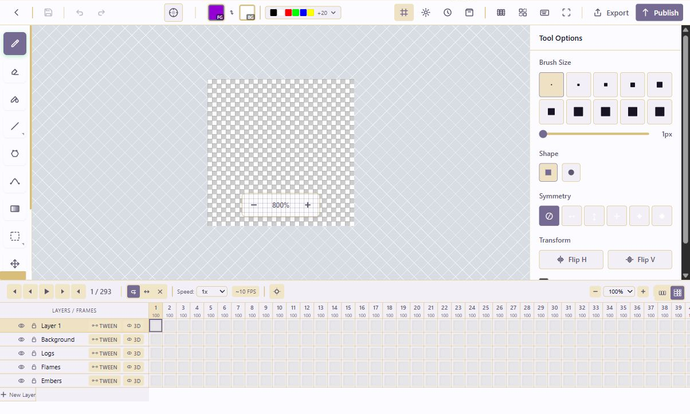Screen dimensions: 690x414
Task: Toggle TWEEN on the Embers layer
Action: [105, 381]
